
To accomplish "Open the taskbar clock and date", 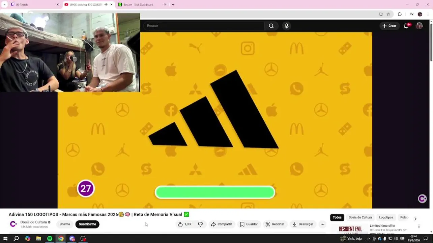I will (414, 238).
